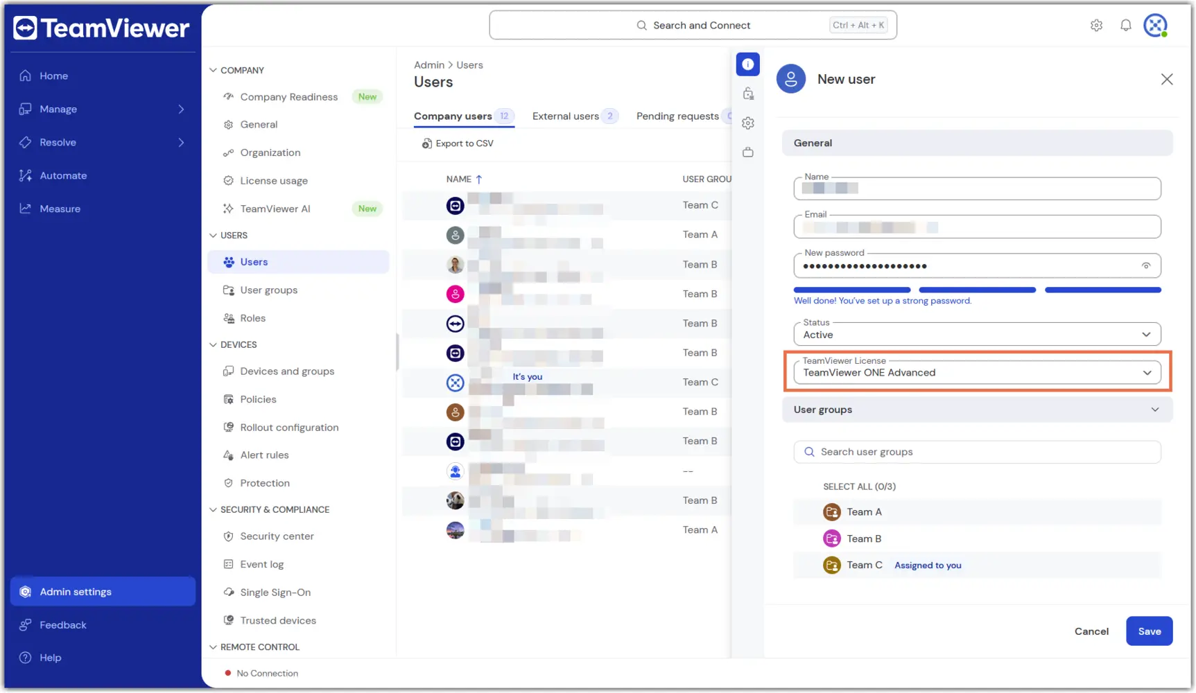Show password with the eye icon

coord(1146,266)
